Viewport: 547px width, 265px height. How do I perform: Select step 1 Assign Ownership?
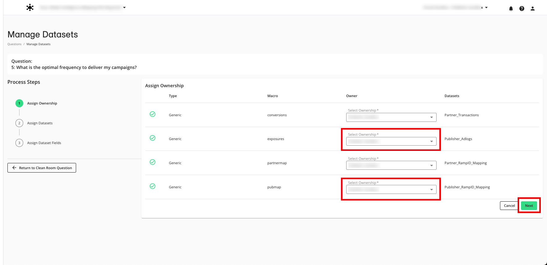click(42, 103)
